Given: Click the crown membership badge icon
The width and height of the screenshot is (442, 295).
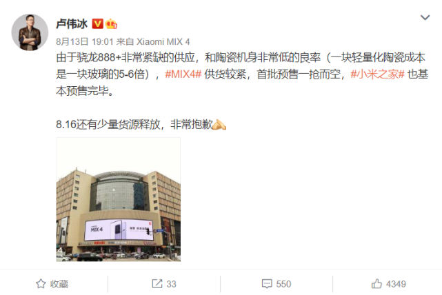Looking at the screenshot, I should (x=111, y=24).
